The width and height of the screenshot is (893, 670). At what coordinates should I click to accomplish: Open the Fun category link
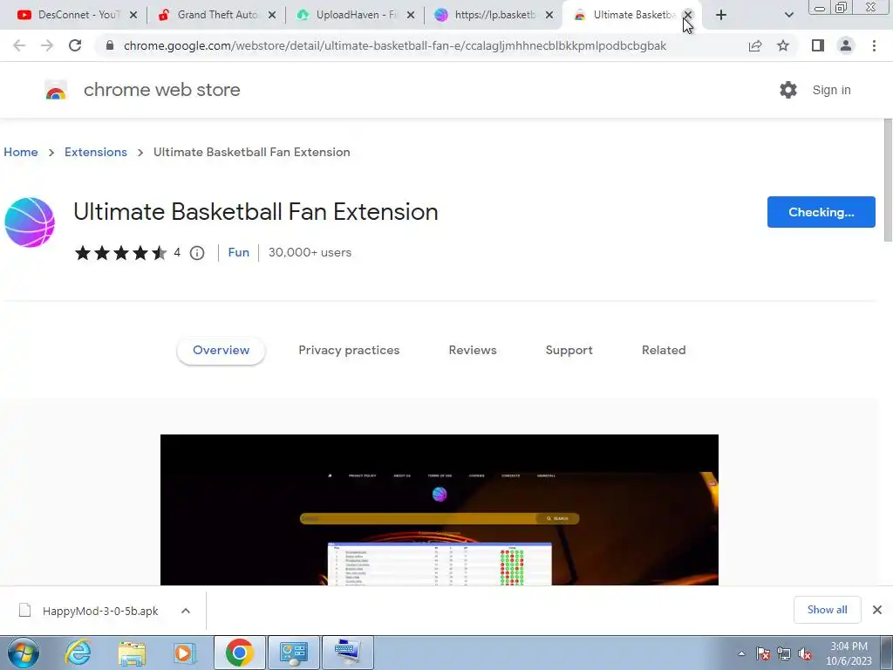point(239,252)
